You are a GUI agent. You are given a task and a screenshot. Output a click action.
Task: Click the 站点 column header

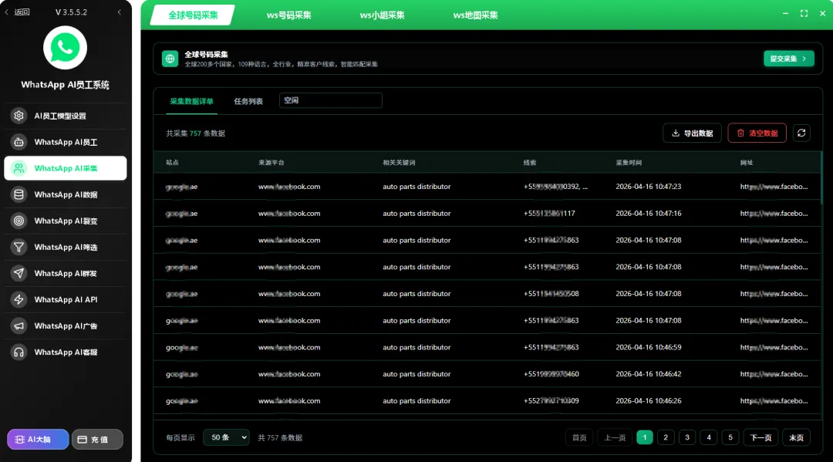point(172,163)
